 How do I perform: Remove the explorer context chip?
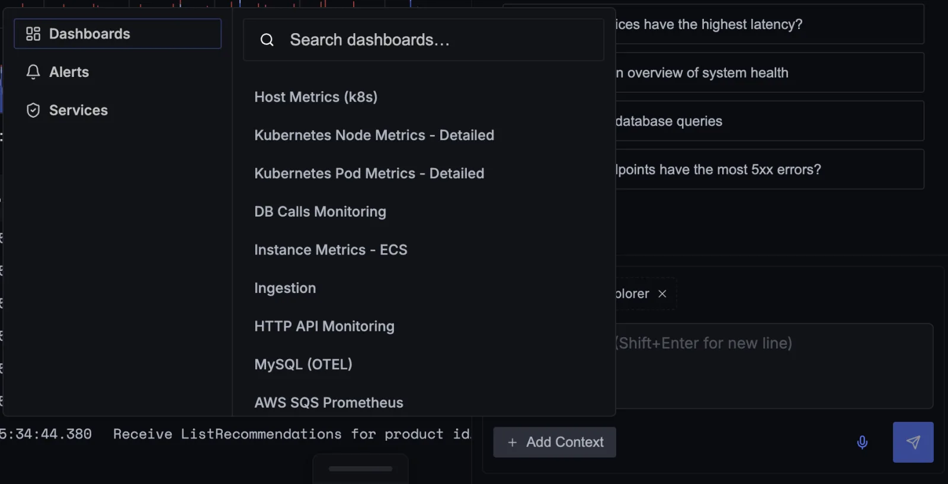[662, 294]
